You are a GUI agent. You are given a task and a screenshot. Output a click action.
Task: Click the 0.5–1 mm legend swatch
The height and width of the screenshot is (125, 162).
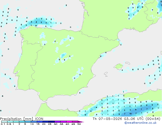point(10,122)
